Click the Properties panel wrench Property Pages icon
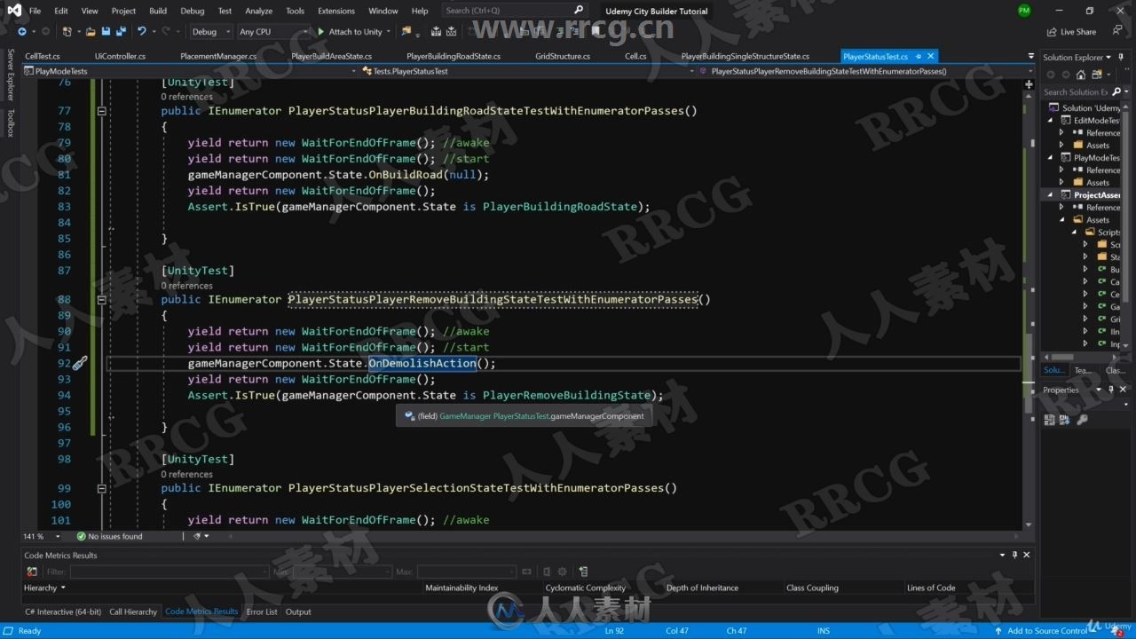 point(1082,420)
